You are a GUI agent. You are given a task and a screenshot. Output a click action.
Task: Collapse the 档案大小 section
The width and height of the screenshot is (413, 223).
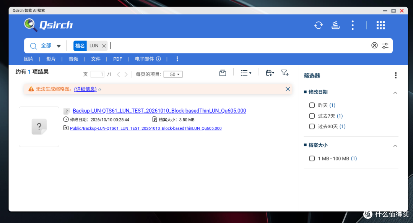[x=395, y=146]
